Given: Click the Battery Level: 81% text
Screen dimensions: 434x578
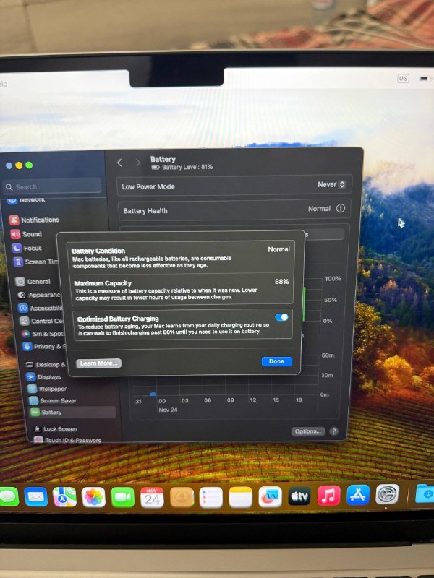Looking at the screenshot, I should tap(187, 167).
